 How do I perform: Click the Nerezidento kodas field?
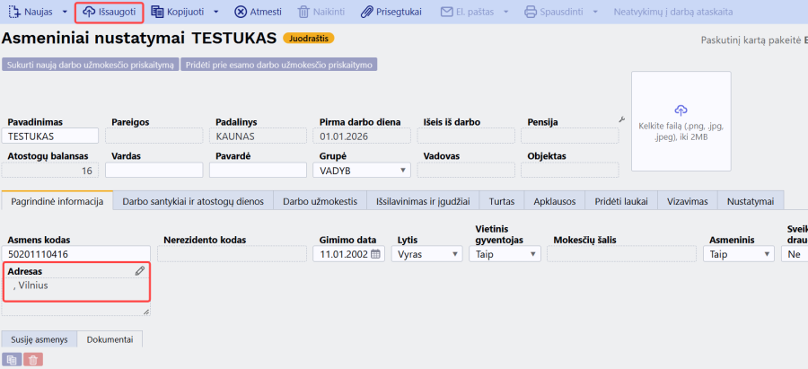[x=232, y=254]
